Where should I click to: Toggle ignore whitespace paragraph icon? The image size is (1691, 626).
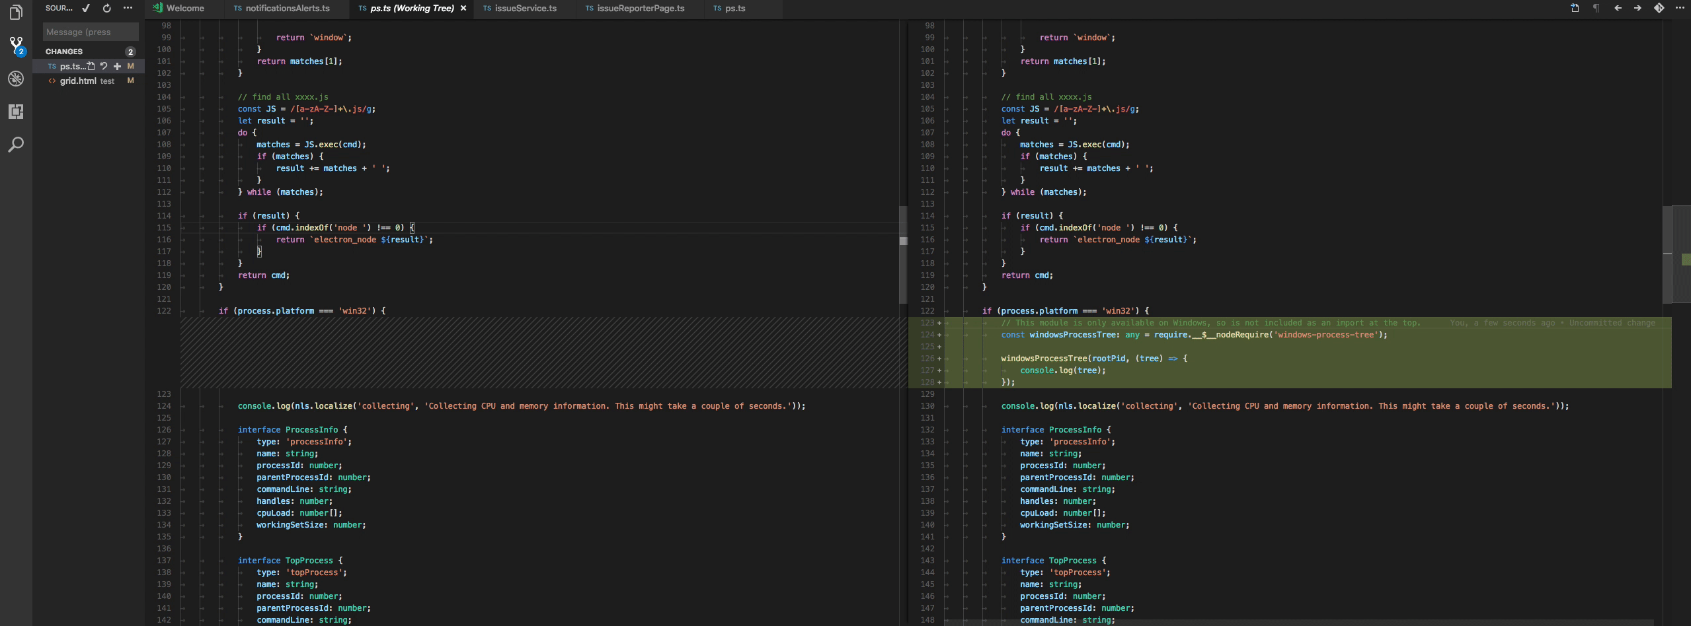click(x=1596, y=9)
